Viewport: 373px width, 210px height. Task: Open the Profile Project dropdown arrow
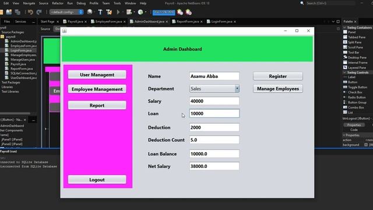[146, 12]
